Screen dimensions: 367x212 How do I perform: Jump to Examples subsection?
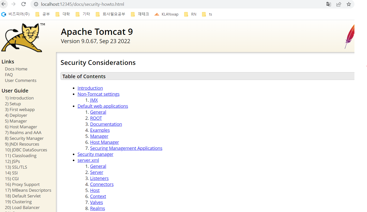tap(100, 130)
